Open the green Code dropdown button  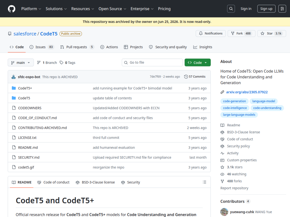pos(197,62)
